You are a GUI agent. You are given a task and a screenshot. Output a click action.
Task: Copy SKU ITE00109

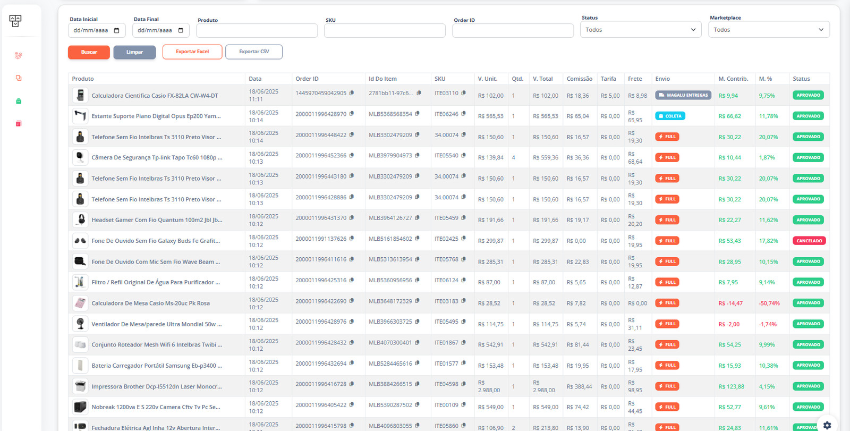coord(464,404)
